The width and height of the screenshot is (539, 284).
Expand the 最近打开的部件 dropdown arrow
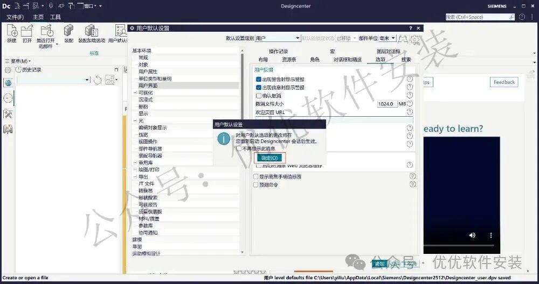(x=57, y=44)
